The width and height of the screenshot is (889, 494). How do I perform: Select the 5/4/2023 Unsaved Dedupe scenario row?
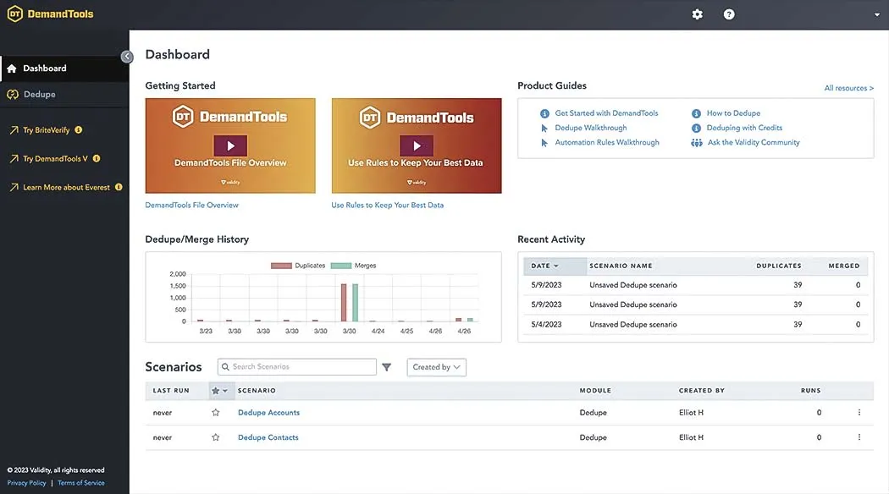(696, 325)
